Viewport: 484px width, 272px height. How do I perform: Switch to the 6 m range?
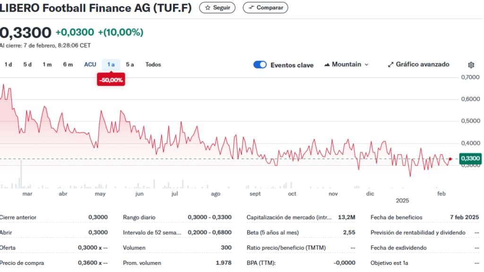point(68,65)
